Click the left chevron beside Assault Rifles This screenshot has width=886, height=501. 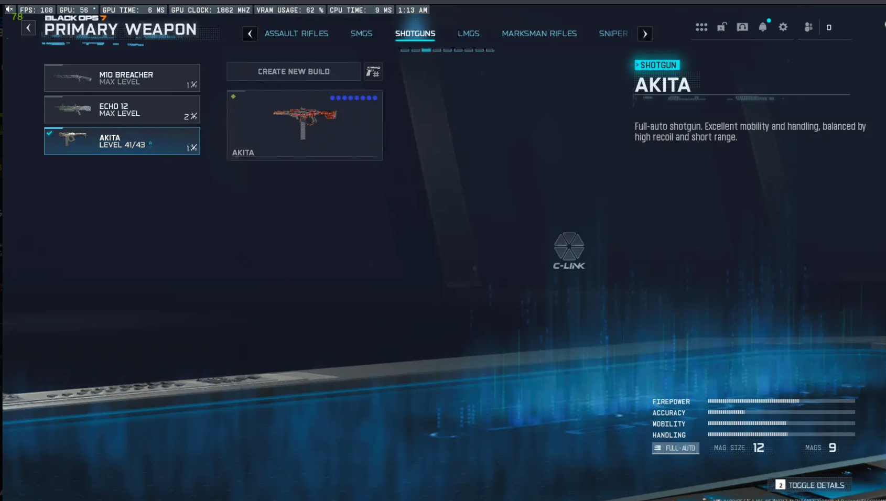250,34
